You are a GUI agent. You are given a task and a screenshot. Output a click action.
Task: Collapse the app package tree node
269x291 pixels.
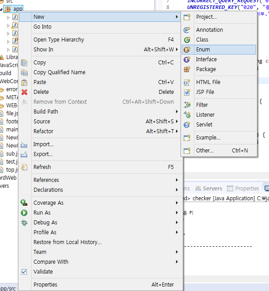(x=1, y=9)
